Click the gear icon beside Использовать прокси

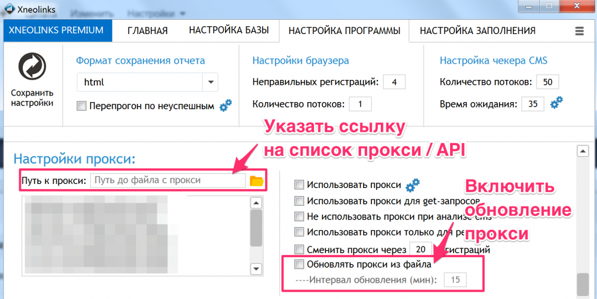[413, 185]
